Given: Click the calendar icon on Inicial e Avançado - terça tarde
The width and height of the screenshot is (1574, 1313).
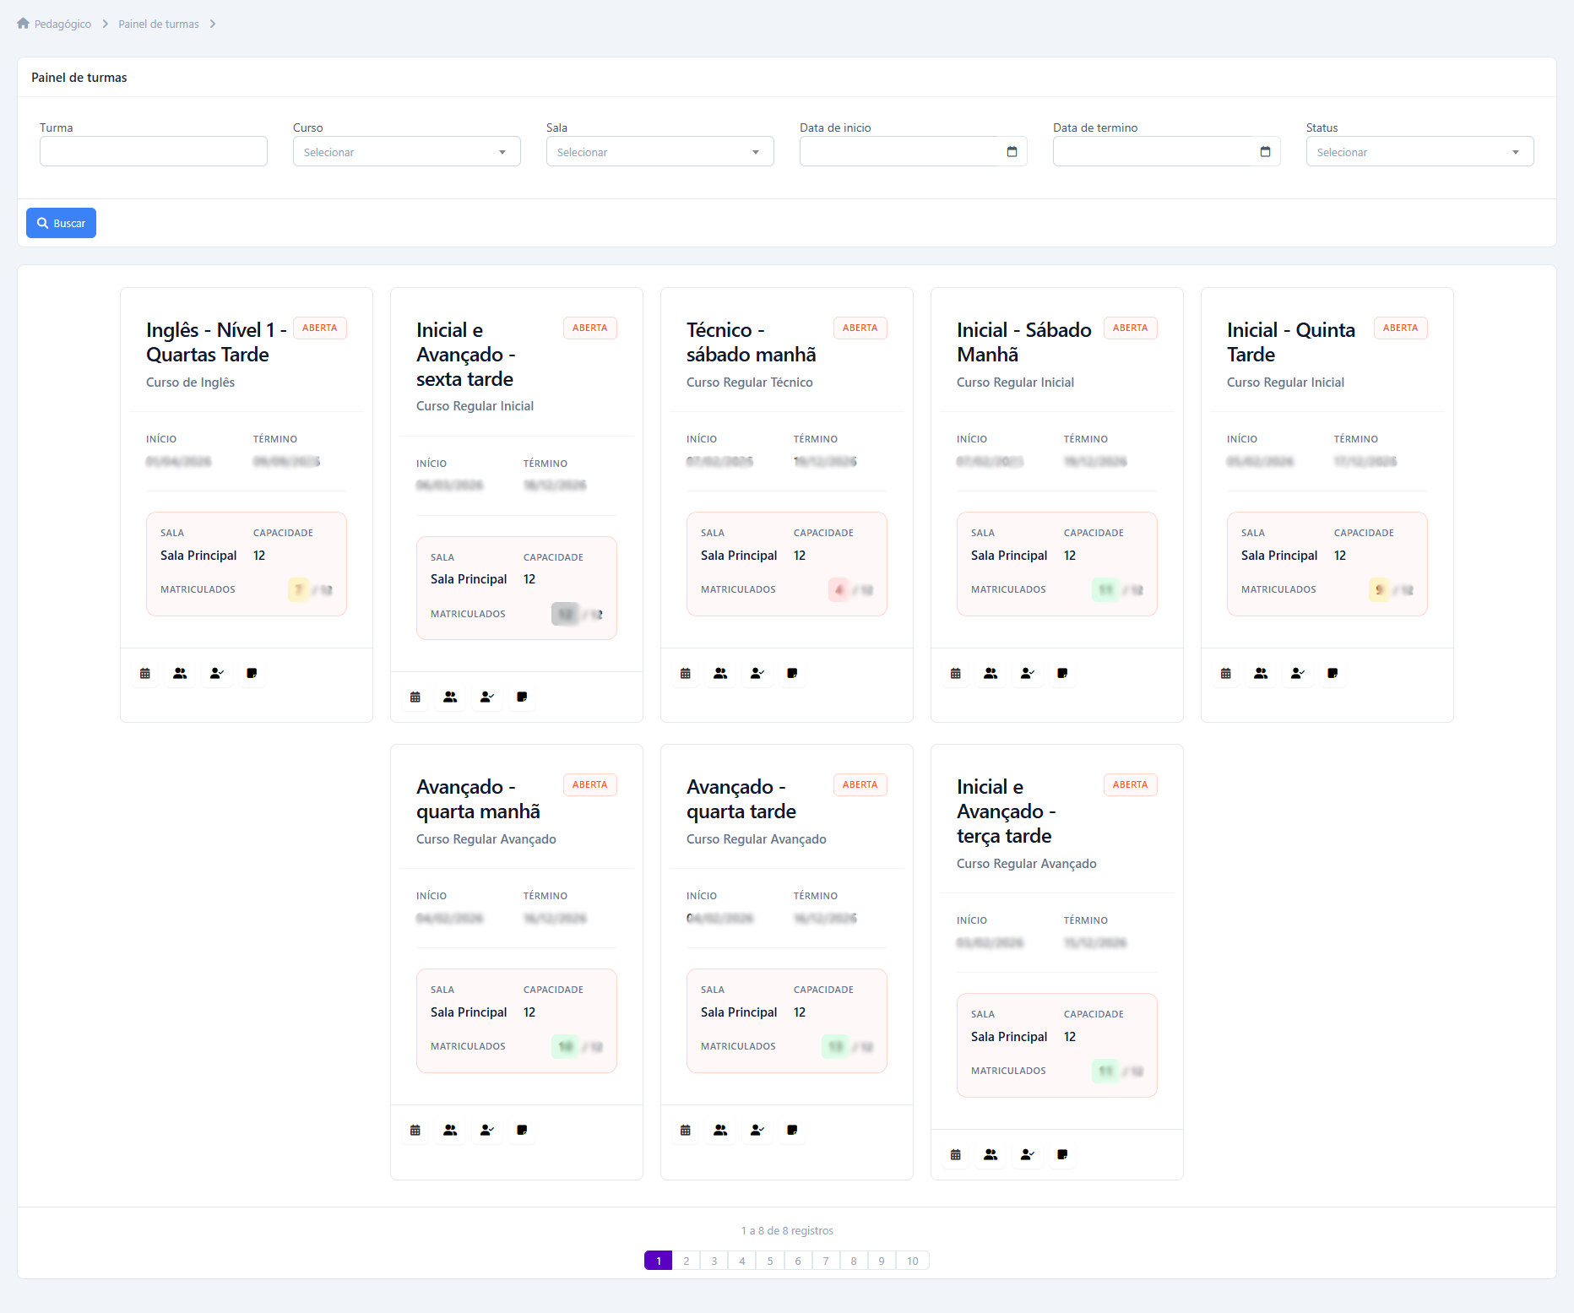Looking at the screenshot, I should pos(955,1154).
